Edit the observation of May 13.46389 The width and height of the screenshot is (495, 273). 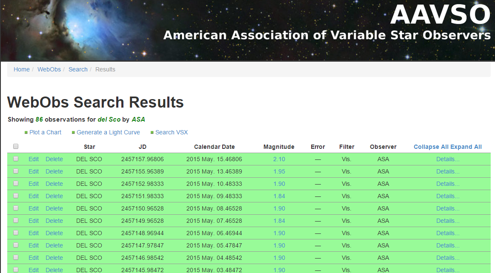[x=34, y=171]
